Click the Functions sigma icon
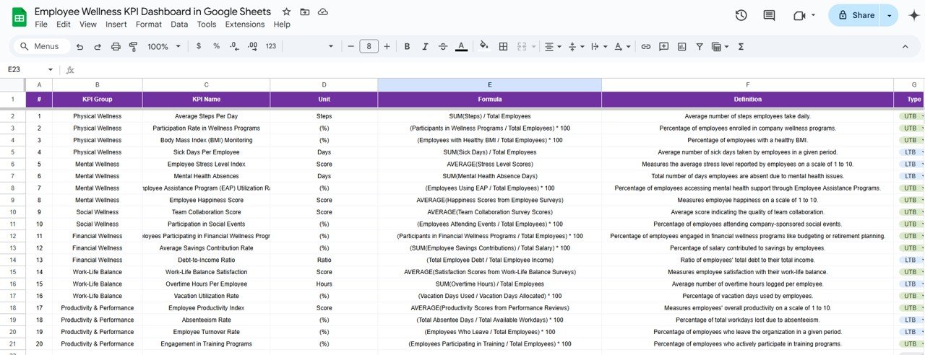Viewport: 925px width, 355px height. pos(741,46)
